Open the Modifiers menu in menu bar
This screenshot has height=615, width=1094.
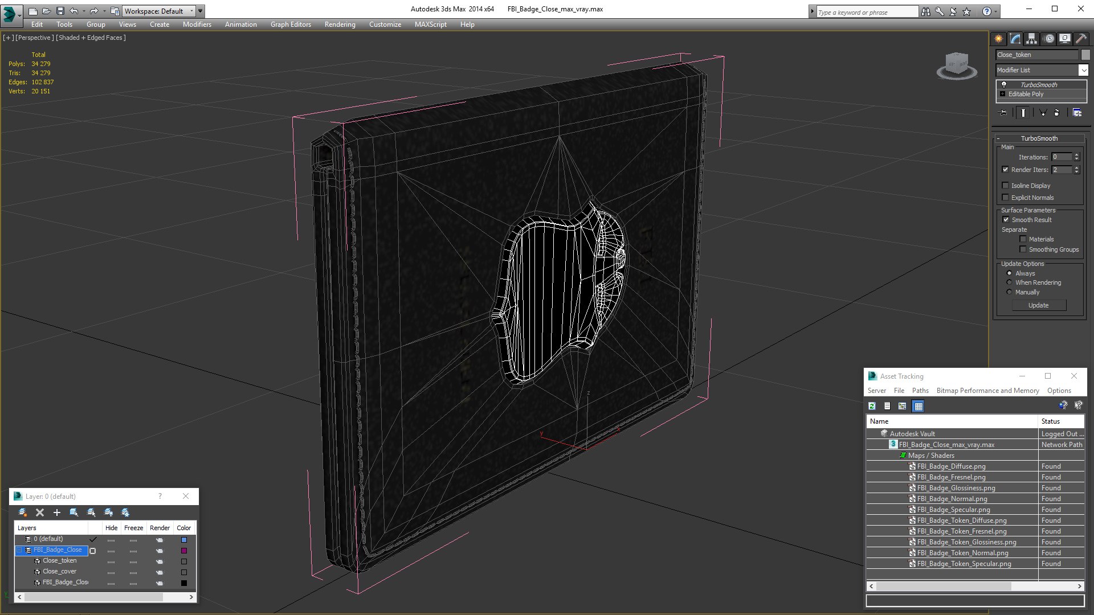click(x=195, y=24)
